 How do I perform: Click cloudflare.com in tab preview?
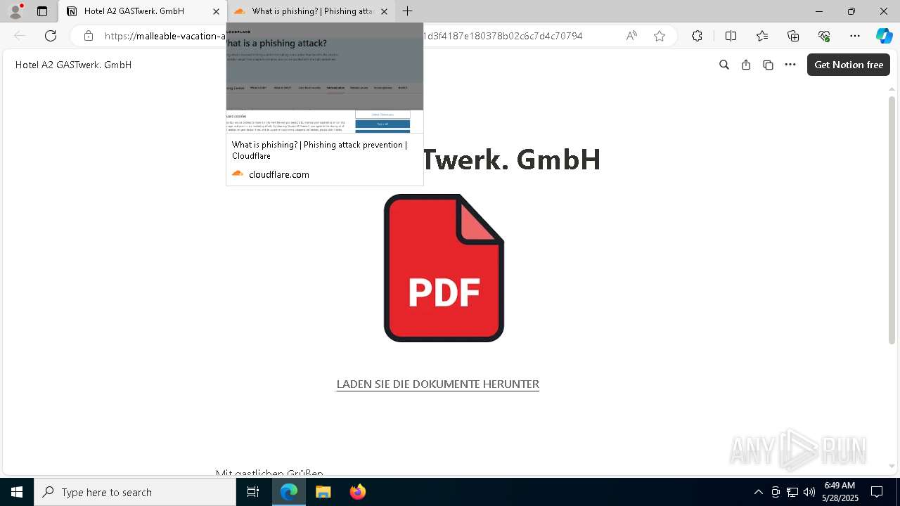click(279, 174)
